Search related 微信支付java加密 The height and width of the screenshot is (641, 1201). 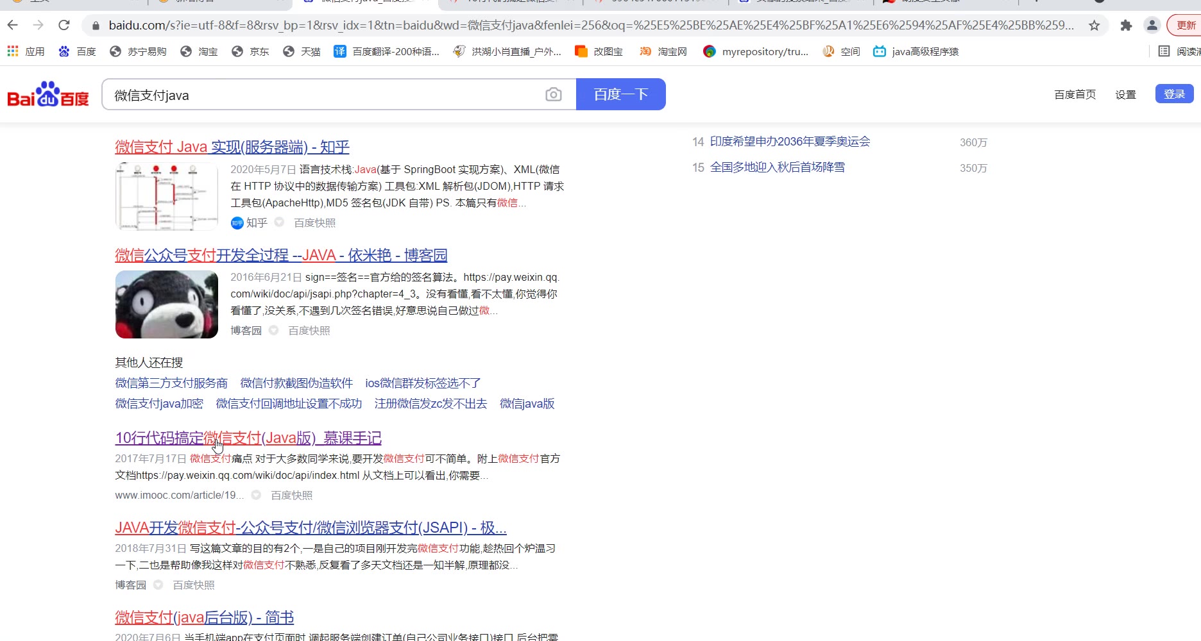click(159, 404)
